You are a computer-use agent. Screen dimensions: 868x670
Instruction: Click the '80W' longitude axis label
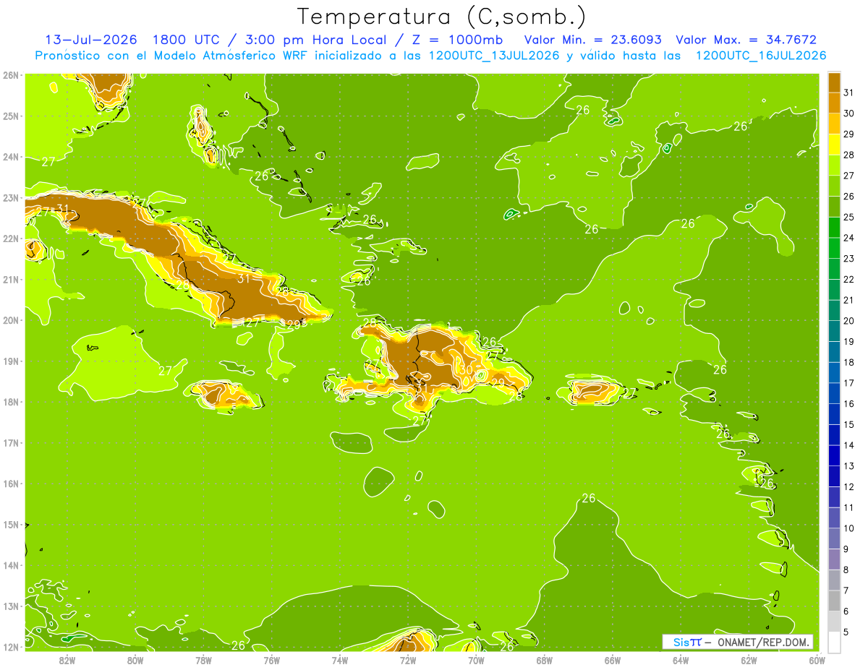click(135, 660)
